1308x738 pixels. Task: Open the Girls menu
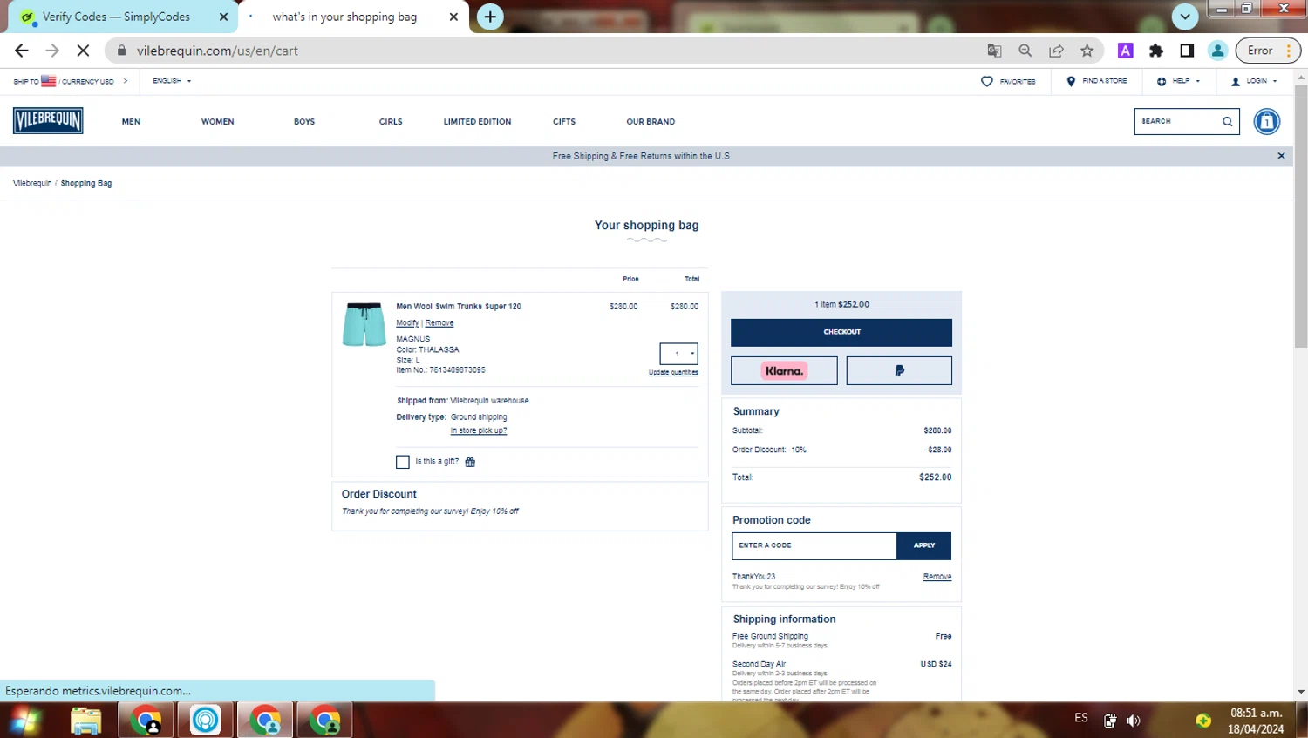click(391, 122)
